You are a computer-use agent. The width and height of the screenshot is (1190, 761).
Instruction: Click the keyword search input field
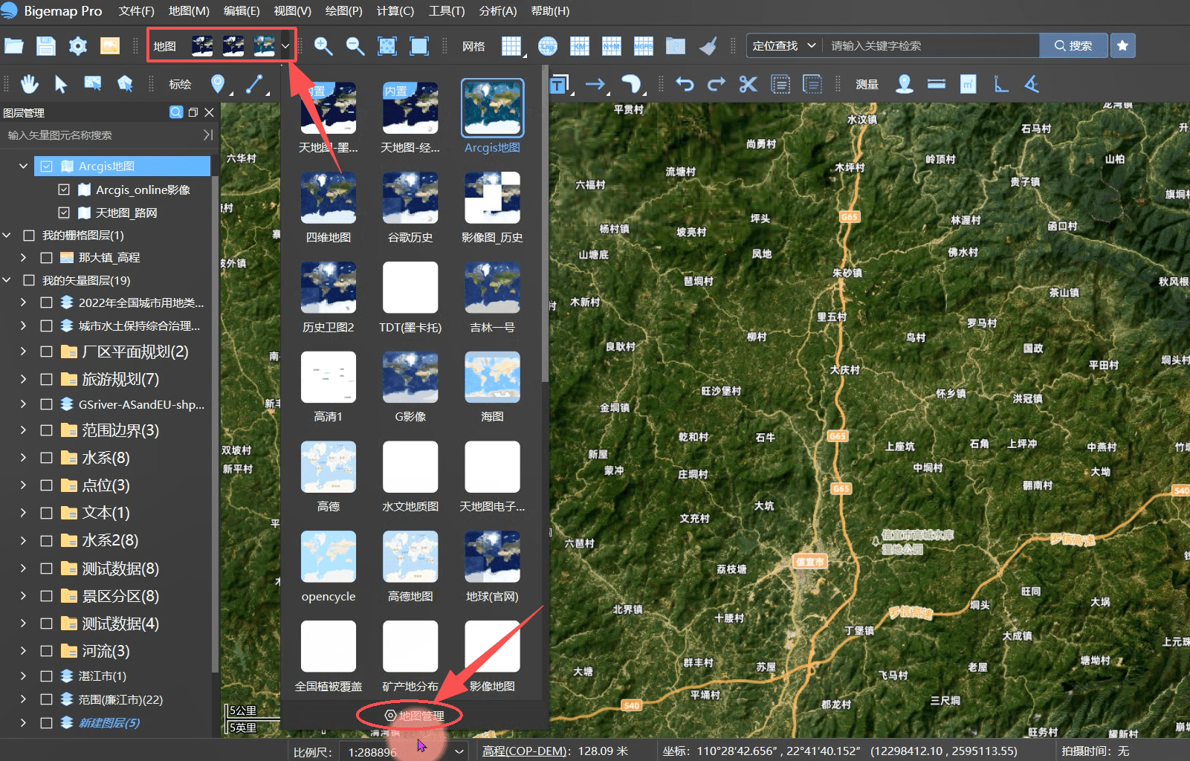click(932, 45)
